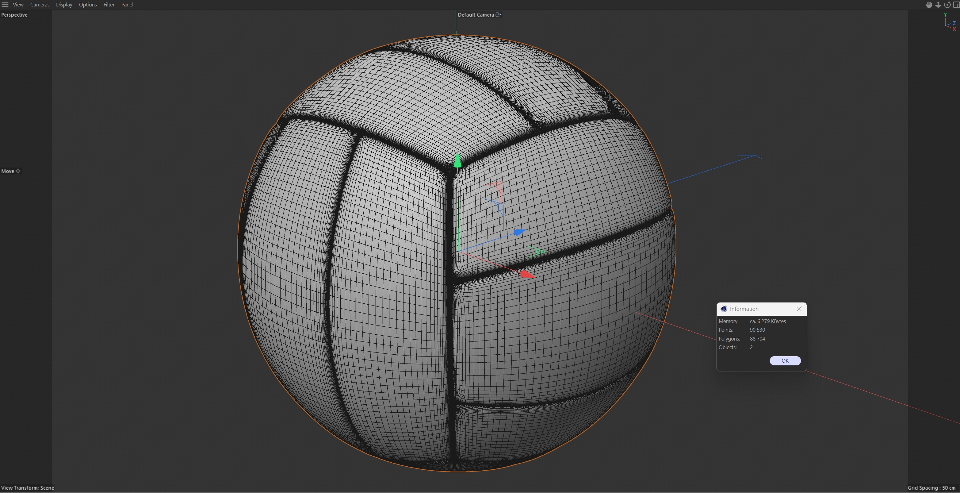Toggle the viewport layout maximize icon
This screenshot has width=960, height=493.
click(956, 5)
